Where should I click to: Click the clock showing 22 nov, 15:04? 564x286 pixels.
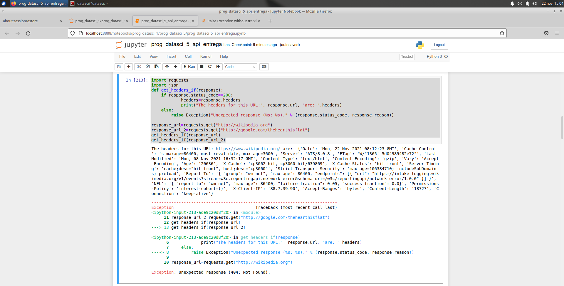click(552, 4)
